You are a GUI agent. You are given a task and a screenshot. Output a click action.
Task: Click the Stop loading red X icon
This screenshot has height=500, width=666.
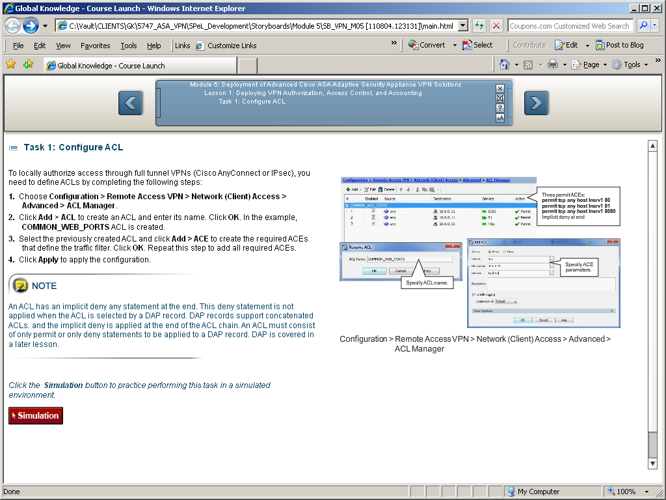coord(496,26)
